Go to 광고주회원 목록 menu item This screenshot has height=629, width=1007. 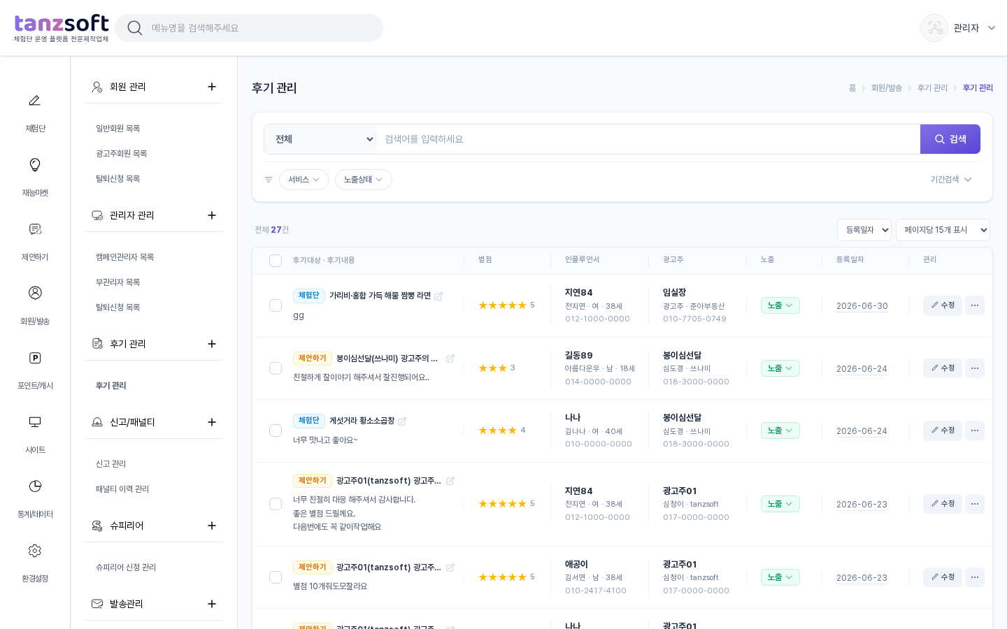click(122, 154)
